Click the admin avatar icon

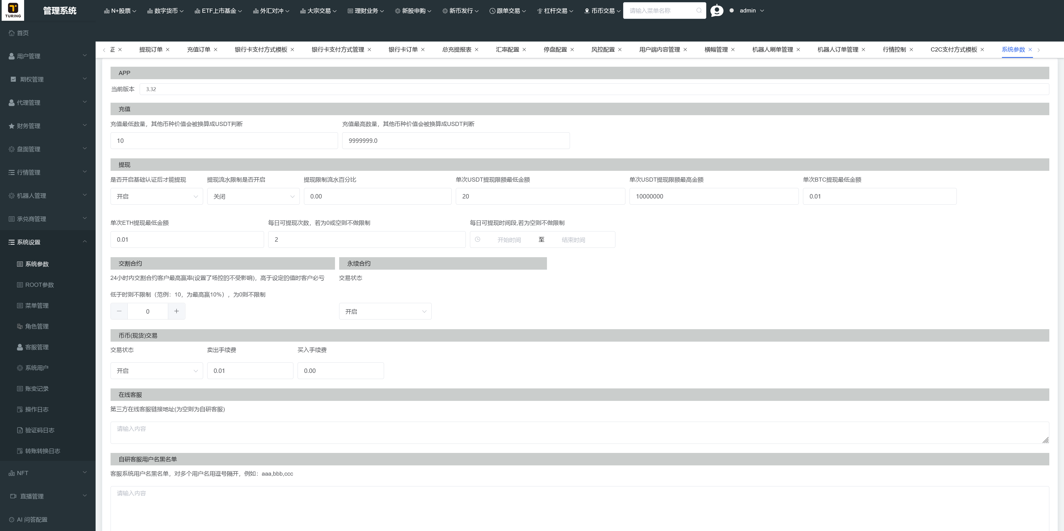[x=717, y=10]
